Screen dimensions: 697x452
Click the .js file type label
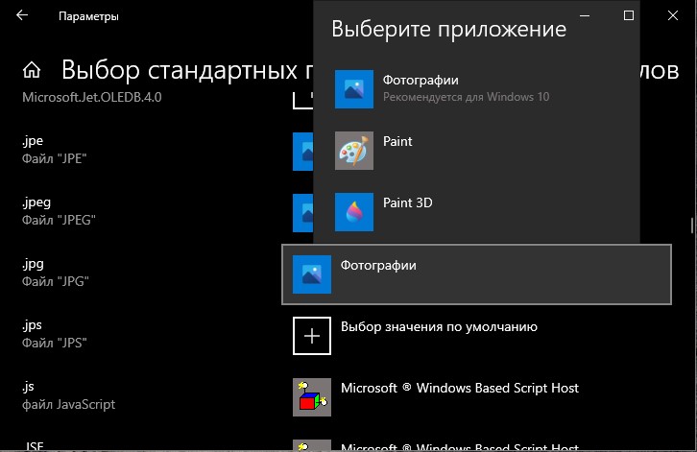point(28,387)
